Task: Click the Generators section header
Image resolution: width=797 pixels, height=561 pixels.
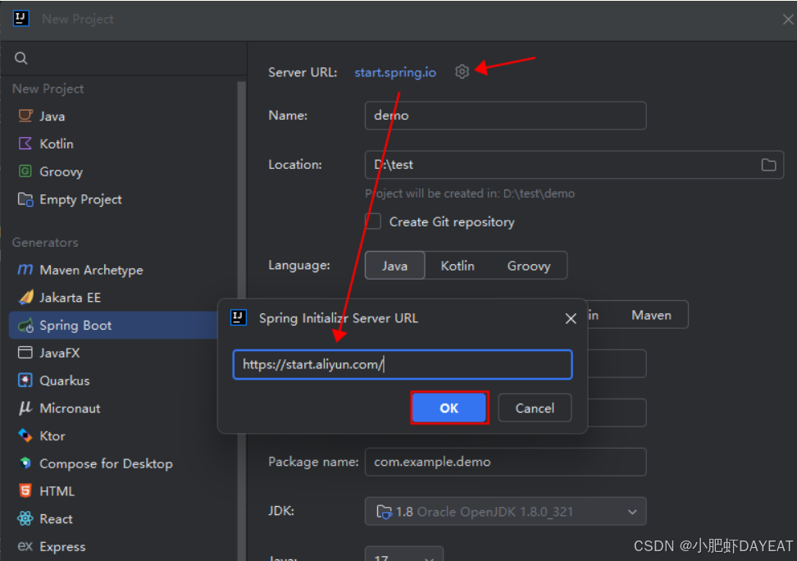Action: tap(45, 242)
